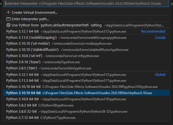This screenshot has width=173, height=125.
Task: Click the plus icon for Create Virtual Environment
Action: tap(8, 12)
